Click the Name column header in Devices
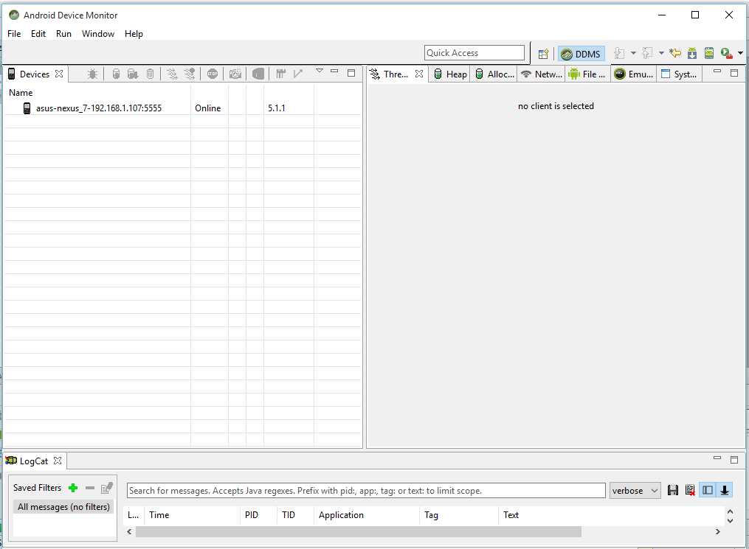 [x=21, y=93]
